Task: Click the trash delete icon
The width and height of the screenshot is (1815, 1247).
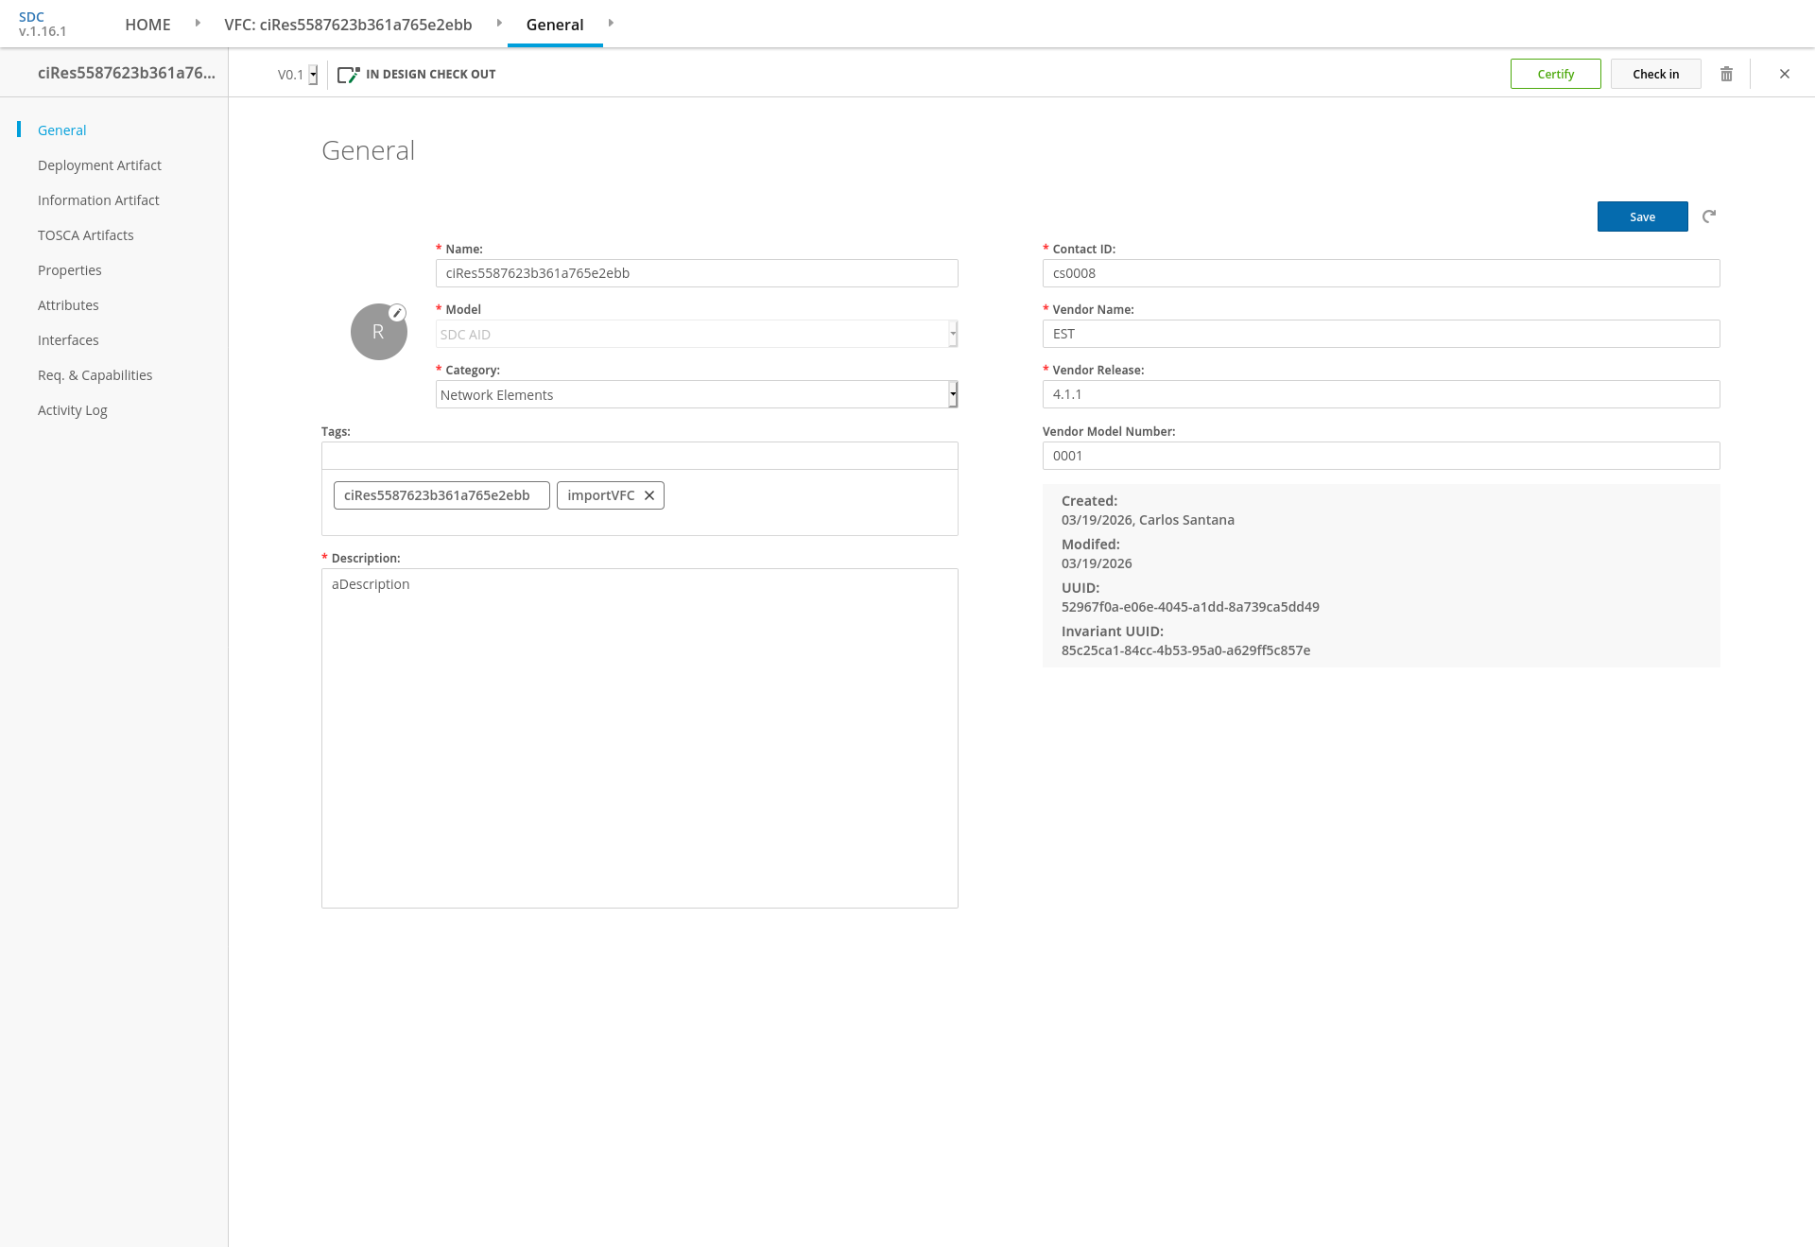Action: click(x=1726, y=74)
